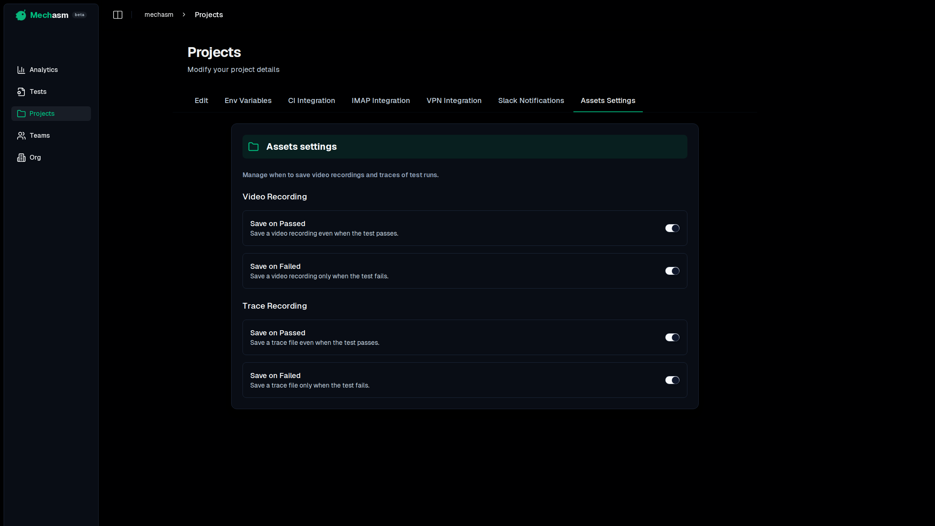
Task: Click the Projects folder icon
Action: [22, 114]
